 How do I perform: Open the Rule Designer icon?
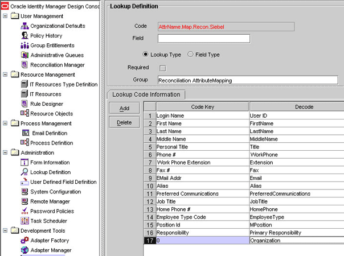point(24,104)
